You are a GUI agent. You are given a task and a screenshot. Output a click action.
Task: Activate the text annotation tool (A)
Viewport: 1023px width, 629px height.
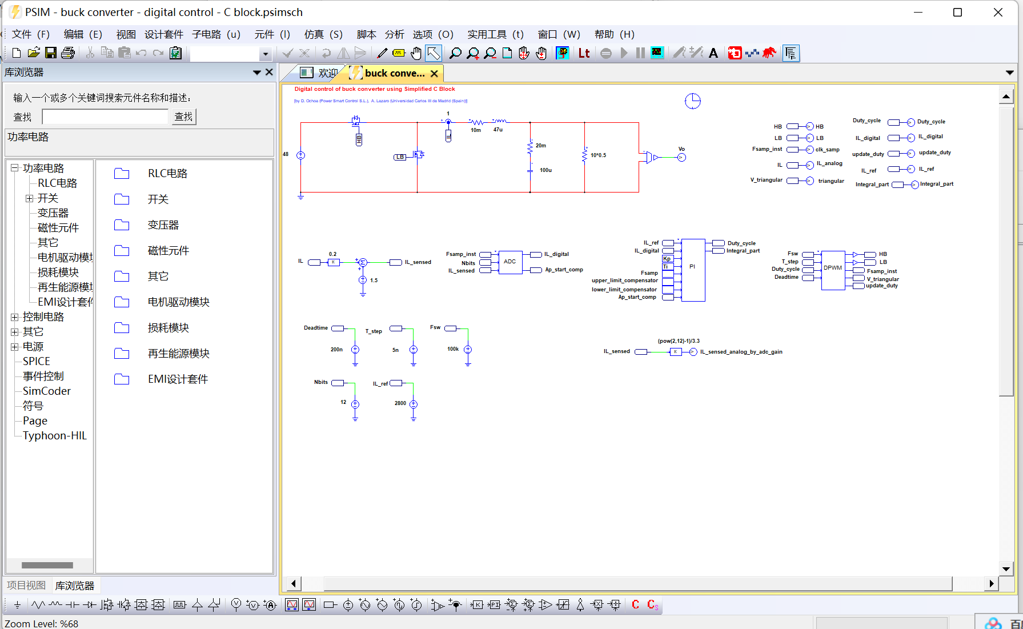pos(713,53)
